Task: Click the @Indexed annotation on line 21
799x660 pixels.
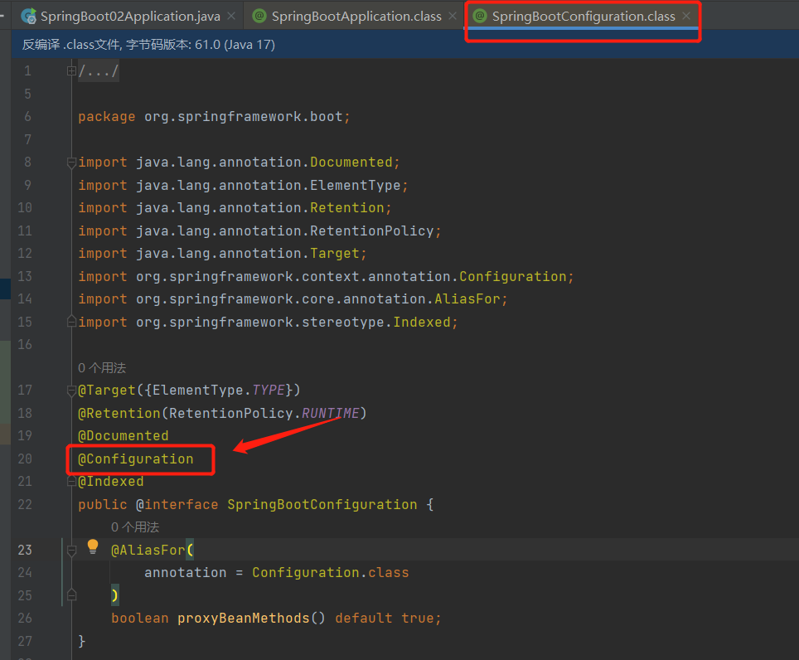Action: [110, 482]
